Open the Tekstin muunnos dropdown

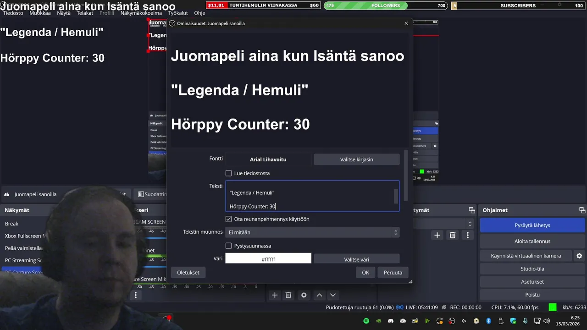[312, 232]
